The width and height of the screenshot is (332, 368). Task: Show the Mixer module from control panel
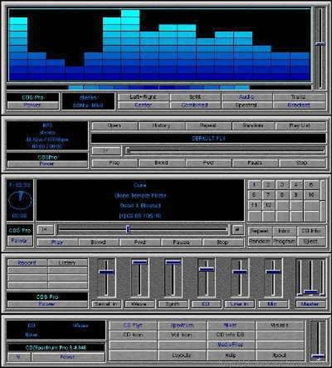[x=231, y=325]
